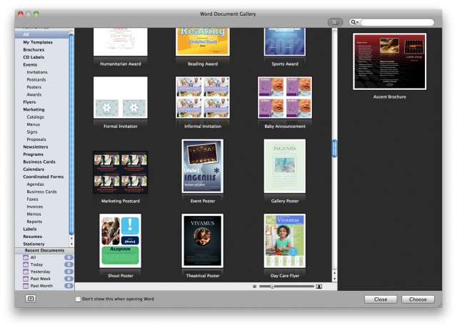
Task: Click the Past Month calendar icon
Action: pyautogui.click(x=26, y=286)
